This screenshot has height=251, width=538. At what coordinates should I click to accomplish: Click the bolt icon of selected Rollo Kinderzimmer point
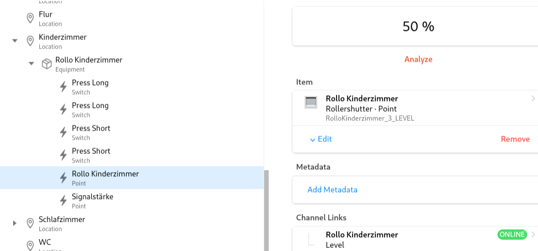(63, 178)
